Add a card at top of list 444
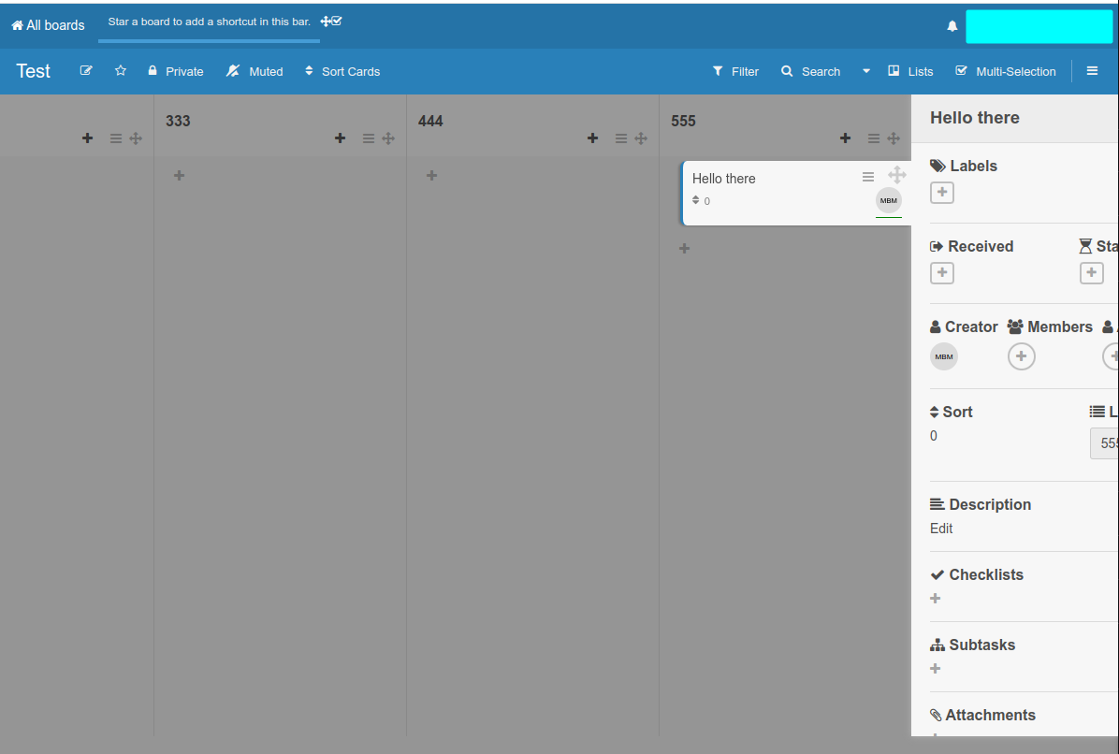The height and width of the screenshot is (754, 1119). [x=593, y=138]
